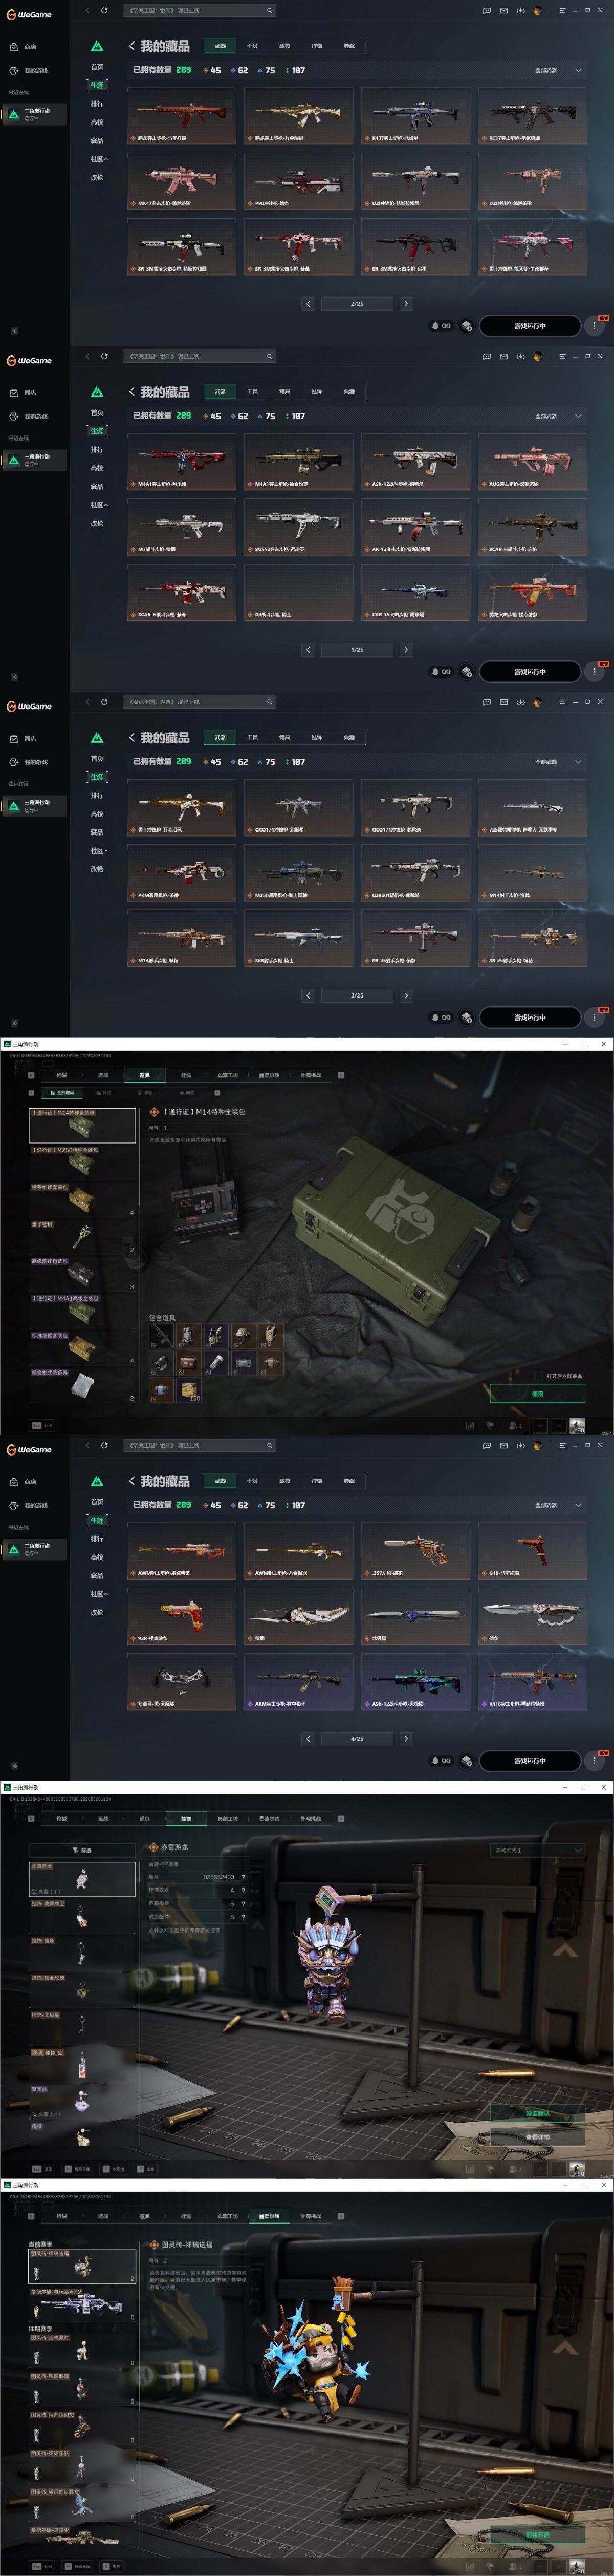614x2576 pixels.
Task: Click the next page arrow beside 2/25
Action: click(405, 303)
